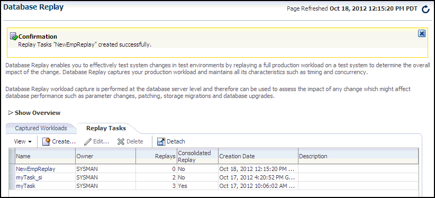The image size is (435, 198).
Task: Click the Consolidated Replay column header
Action: [x=197, y=156]
